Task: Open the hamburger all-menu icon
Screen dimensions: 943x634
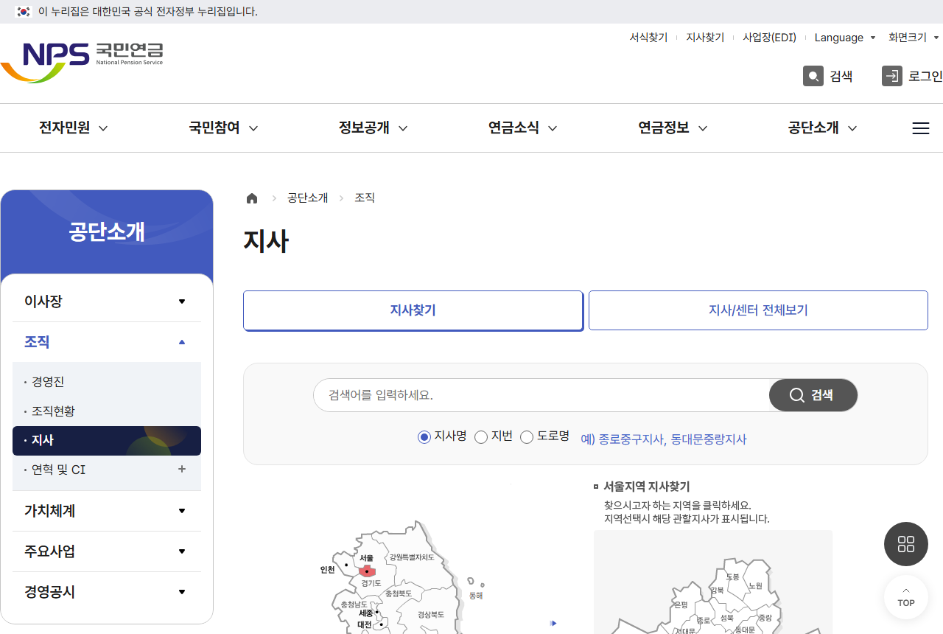Action: coord(921,128)
